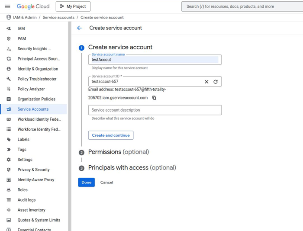Click the back arrow beside Create service account
303x231 pixels.
[x=79, y=28]
